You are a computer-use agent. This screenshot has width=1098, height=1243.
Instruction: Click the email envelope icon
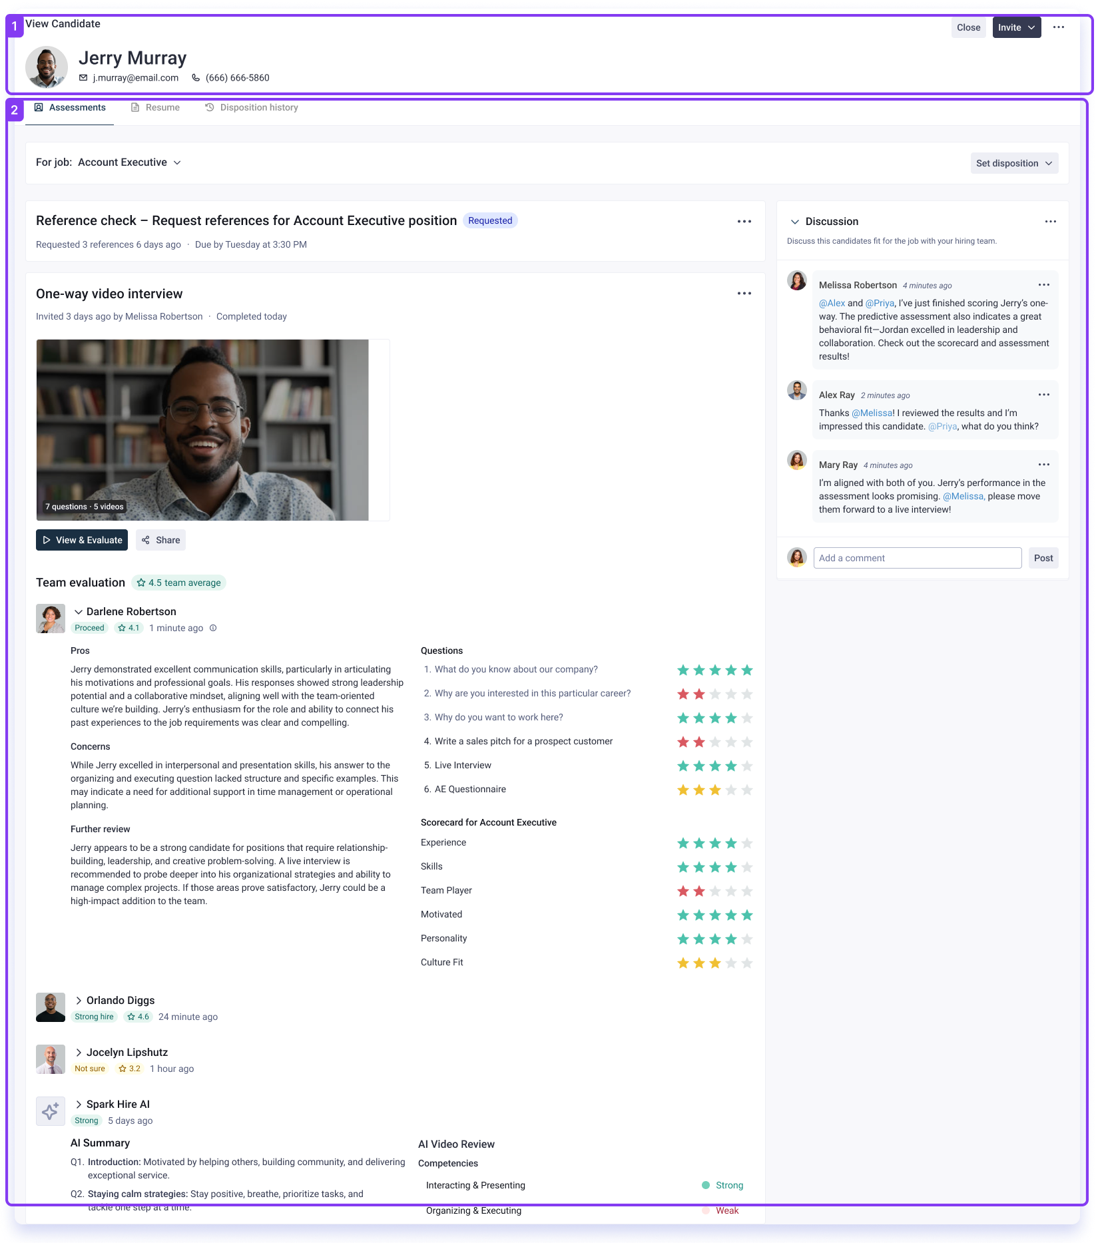(83, 78)
